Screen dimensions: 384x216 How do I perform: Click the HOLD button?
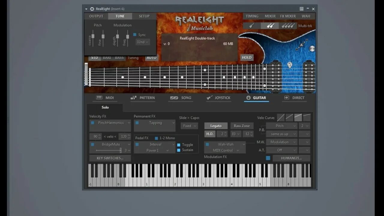pos(247,58)
